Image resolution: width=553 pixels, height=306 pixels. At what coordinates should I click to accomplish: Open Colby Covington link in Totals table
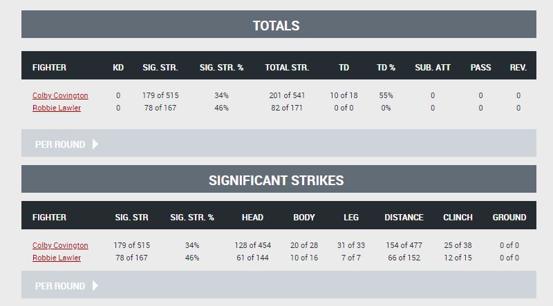[60, 95]
